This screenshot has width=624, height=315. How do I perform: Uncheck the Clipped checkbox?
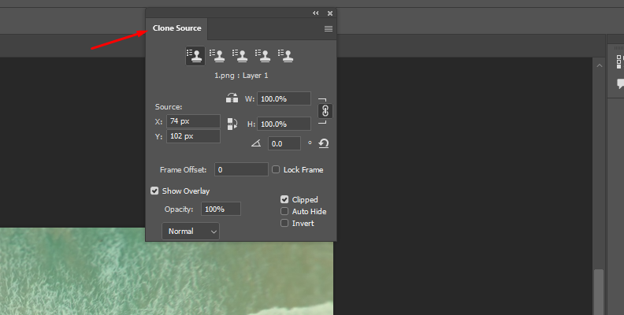pyautogui.click(x=284, y=199)
